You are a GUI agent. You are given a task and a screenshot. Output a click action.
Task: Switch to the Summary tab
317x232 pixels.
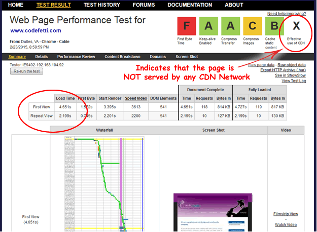[x=17, y=57]
